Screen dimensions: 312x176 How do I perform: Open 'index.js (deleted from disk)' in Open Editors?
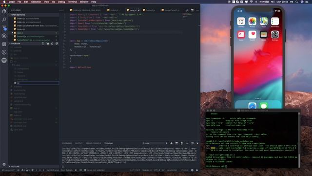34,26
